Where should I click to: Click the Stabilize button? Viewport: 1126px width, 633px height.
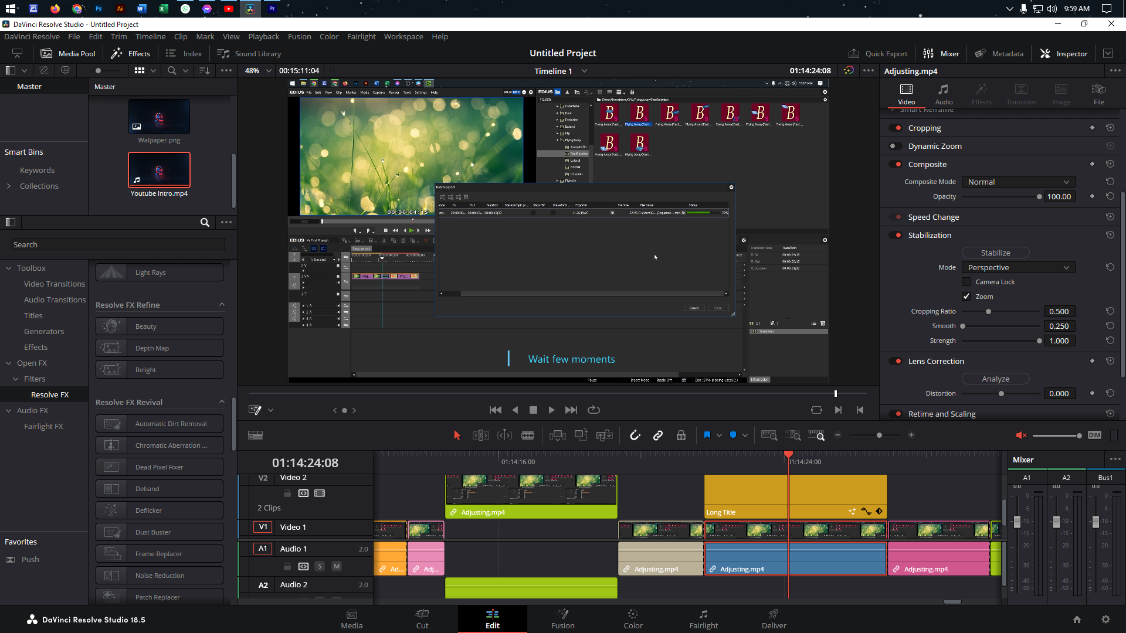995,253
